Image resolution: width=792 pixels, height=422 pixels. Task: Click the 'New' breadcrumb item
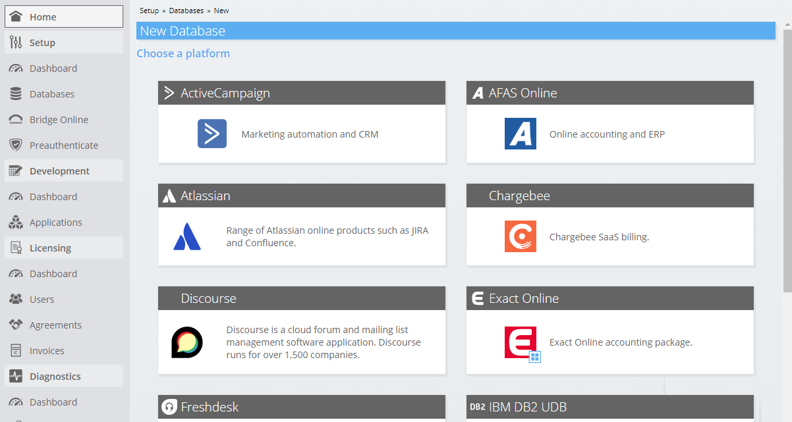tap(221, 11)
